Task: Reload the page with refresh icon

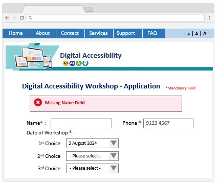Action: coord(22,18)
